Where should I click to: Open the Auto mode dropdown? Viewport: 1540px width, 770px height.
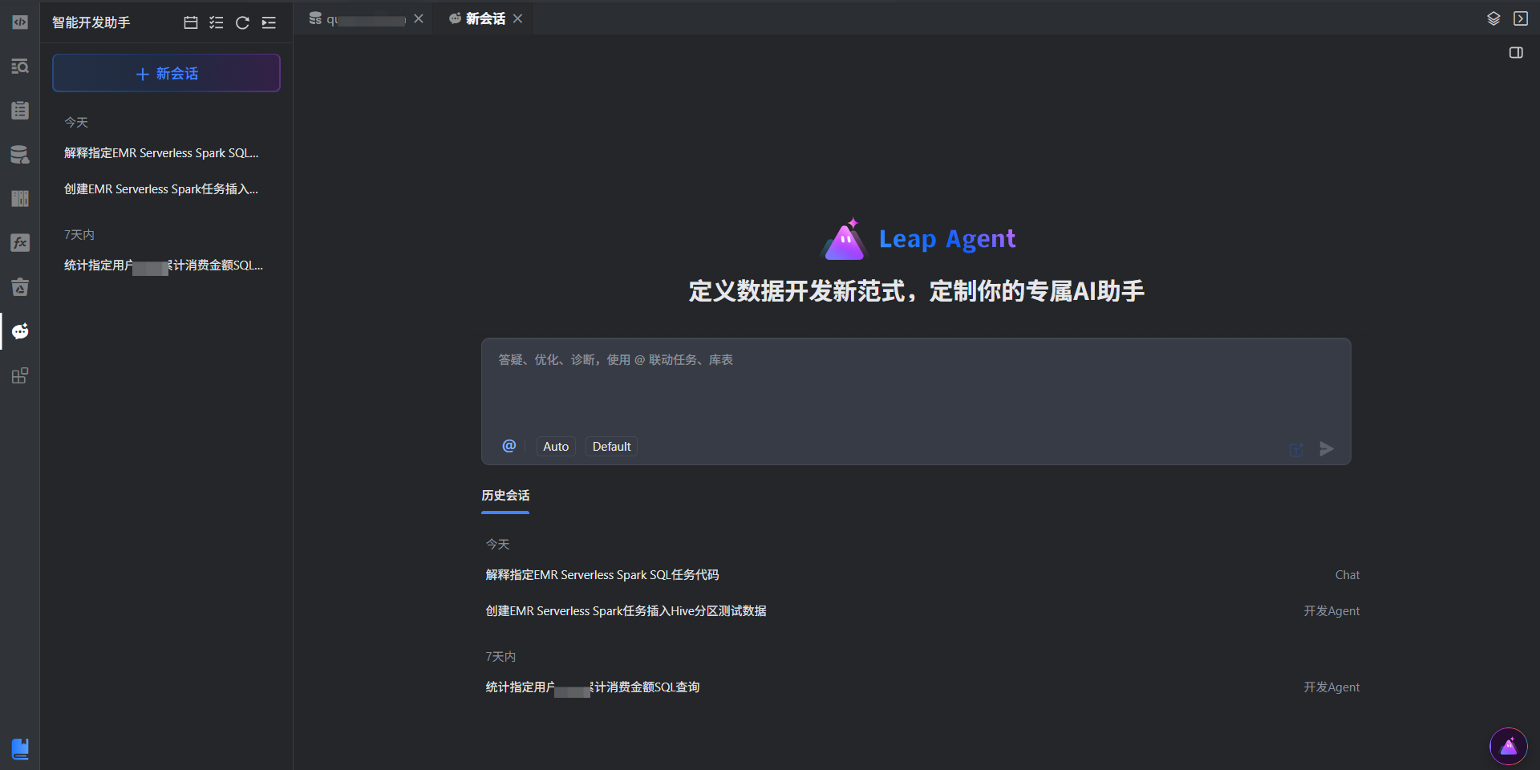coord(556,447)
